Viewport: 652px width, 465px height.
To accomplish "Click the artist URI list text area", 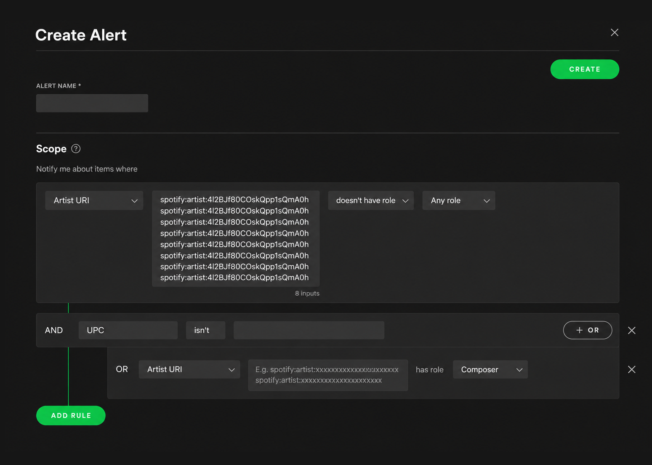I will [x=236, y=238].
